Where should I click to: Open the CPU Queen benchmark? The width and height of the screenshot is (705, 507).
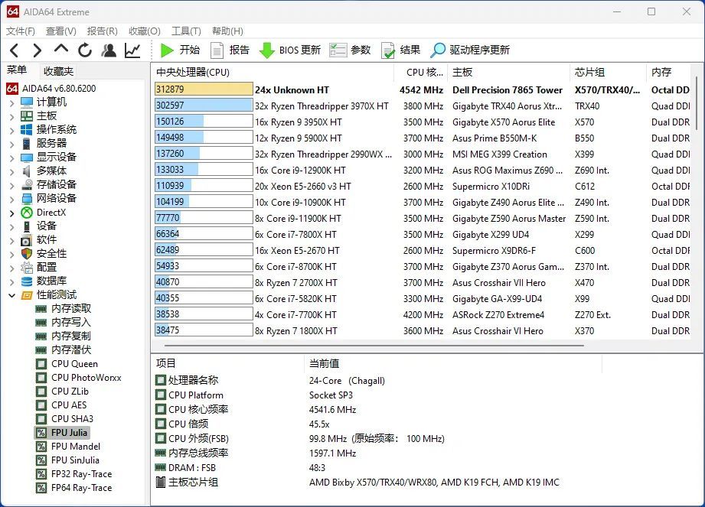point(67,363)
